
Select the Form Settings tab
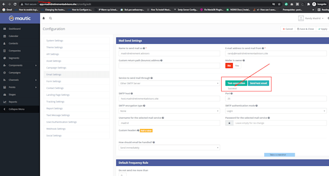(76, 81)
